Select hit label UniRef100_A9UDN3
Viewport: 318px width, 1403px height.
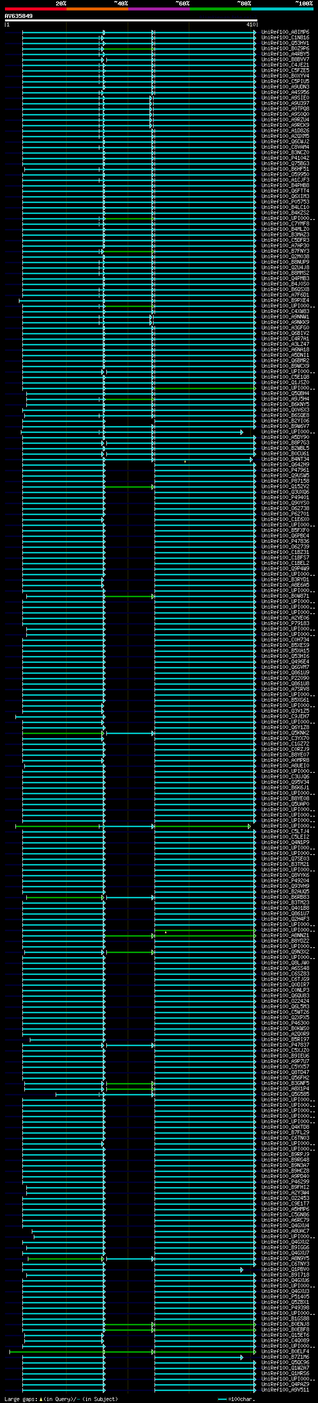click(285, 87)
